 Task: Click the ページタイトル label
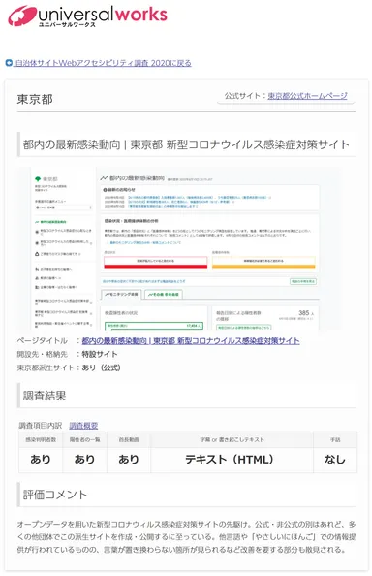(x=43, y=341)
